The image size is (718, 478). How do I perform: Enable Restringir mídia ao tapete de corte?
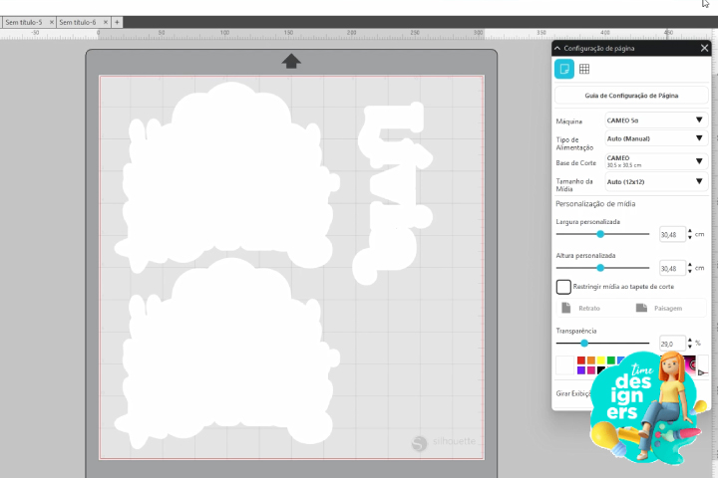coord(563,286)
